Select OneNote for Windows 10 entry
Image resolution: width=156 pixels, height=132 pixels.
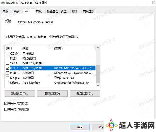(x=71, y=83)
